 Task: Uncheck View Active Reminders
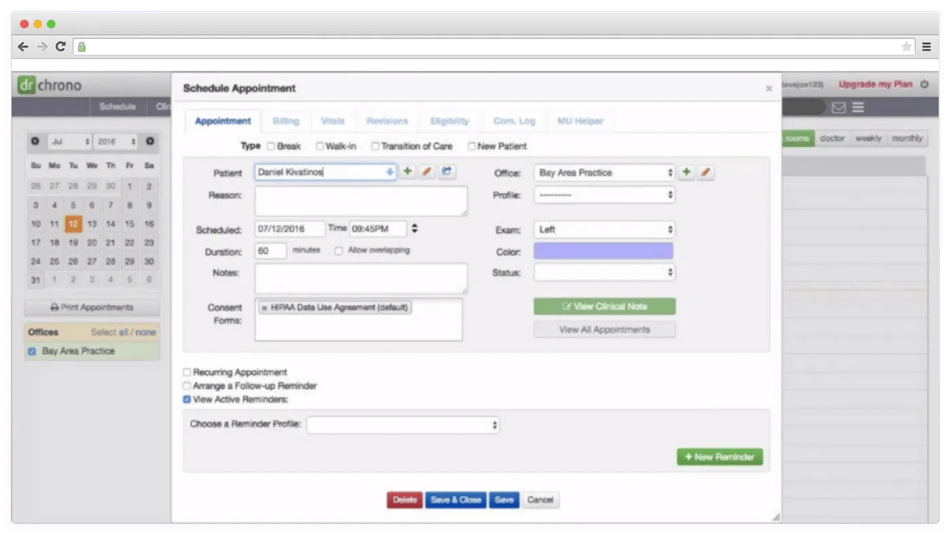click(187, 400)
